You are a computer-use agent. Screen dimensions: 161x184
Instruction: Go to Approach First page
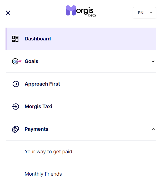(x=81, y=84)
